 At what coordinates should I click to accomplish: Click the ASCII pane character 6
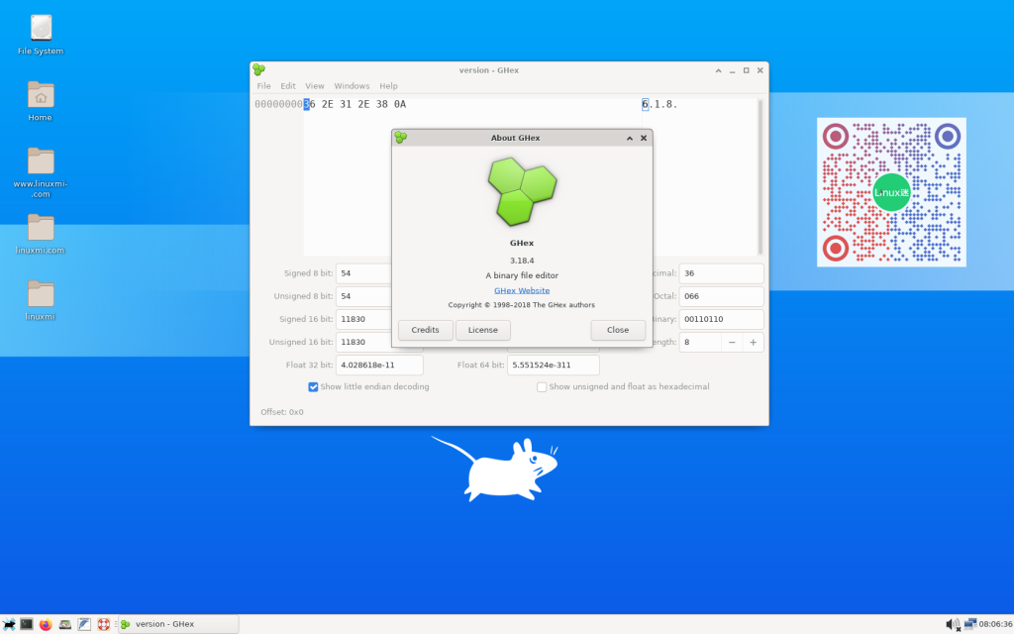point(645,104)
